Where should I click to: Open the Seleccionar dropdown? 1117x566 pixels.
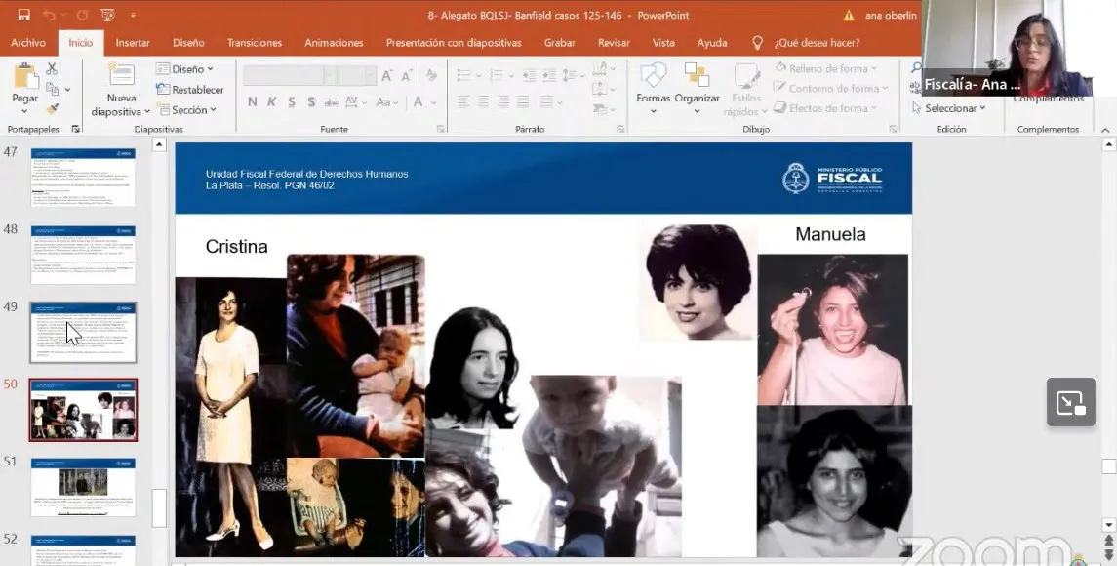[949, 108]
